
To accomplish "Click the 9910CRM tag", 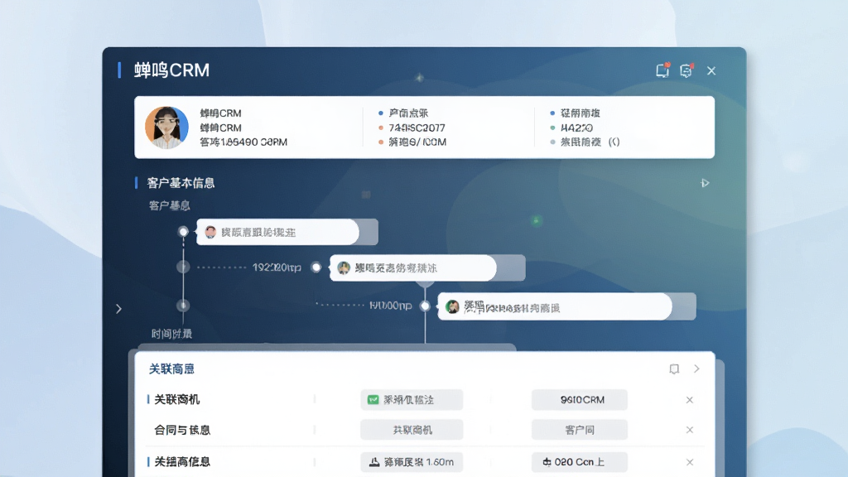I will pyautogui.click(x=580, y=400).
